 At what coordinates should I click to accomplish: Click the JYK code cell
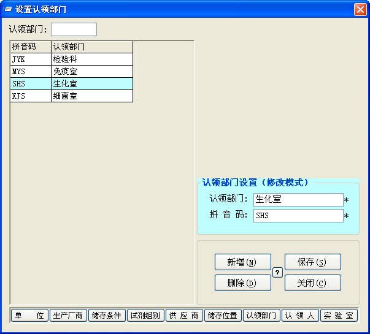tap(31, 59)
